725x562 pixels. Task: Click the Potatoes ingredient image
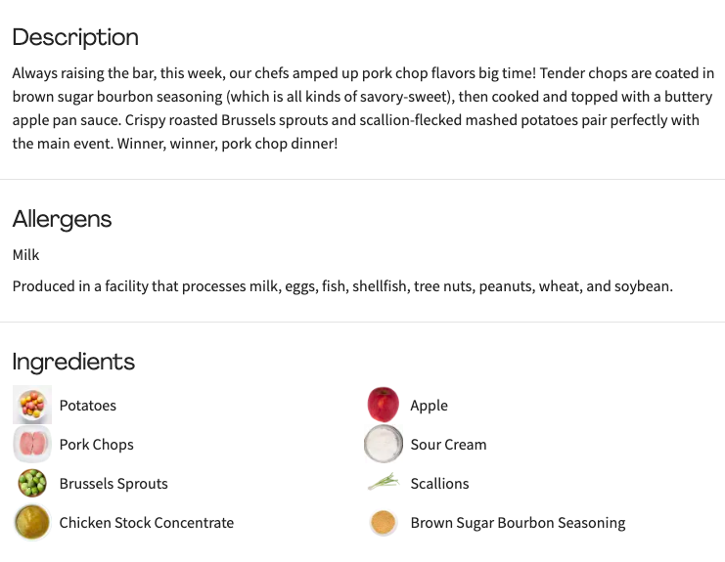[32, 405]
